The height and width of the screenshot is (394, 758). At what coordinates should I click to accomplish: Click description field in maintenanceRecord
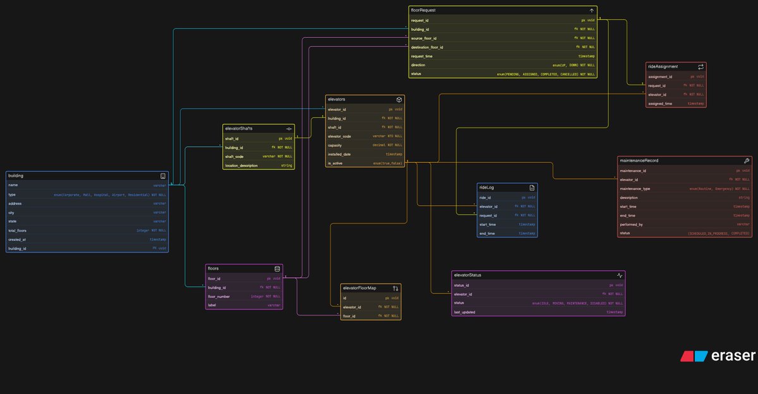685,197
